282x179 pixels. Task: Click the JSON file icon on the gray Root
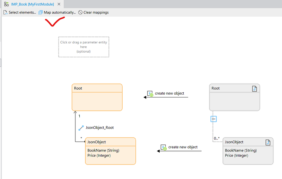click(255, 88)
